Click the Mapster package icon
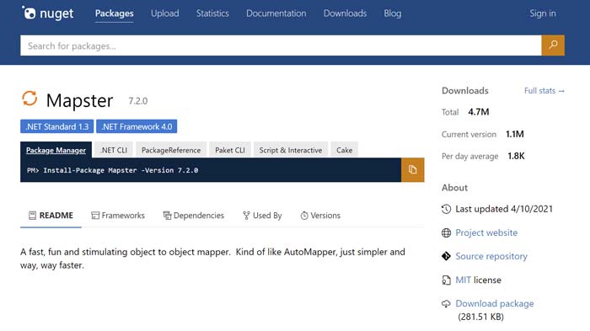The width and height of the screenshot is (590, 331). tap(29, 99)
